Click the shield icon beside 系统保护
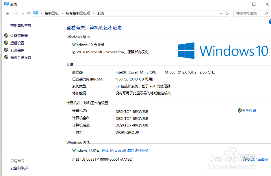Image resolution: width=271 pixels, height=176 pixels. coord(6,50)
